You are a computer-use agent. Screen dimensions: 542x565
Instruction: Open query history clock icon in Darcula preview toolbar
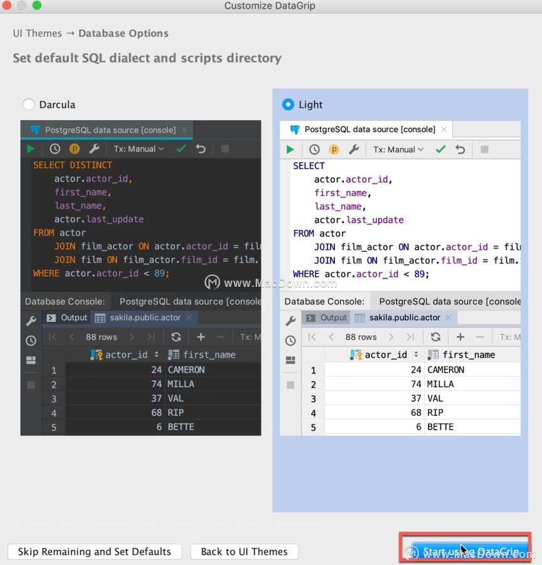55,149
